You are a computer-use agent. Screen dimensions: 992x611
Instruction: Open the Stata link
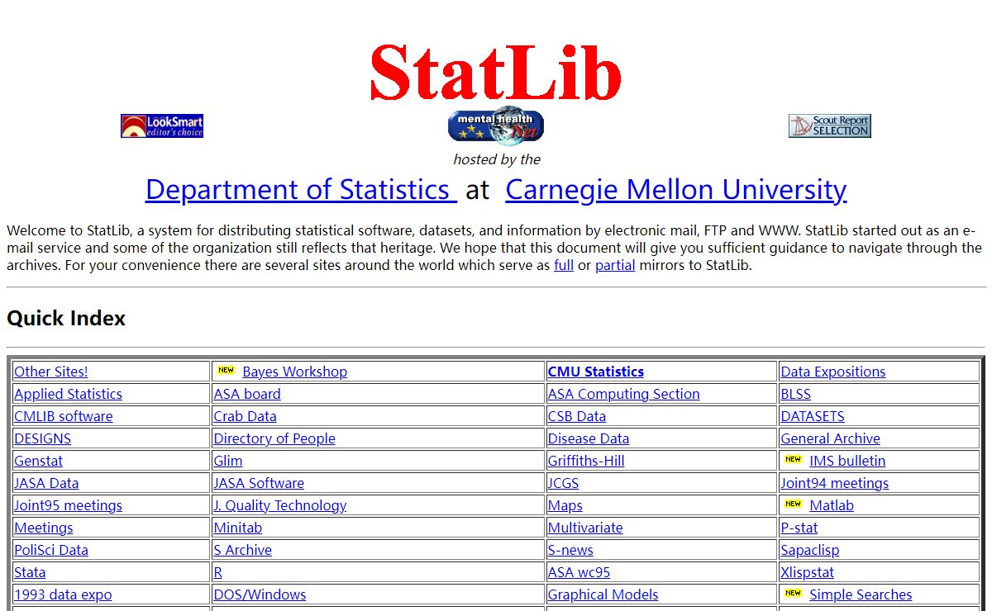click(30, 572)
